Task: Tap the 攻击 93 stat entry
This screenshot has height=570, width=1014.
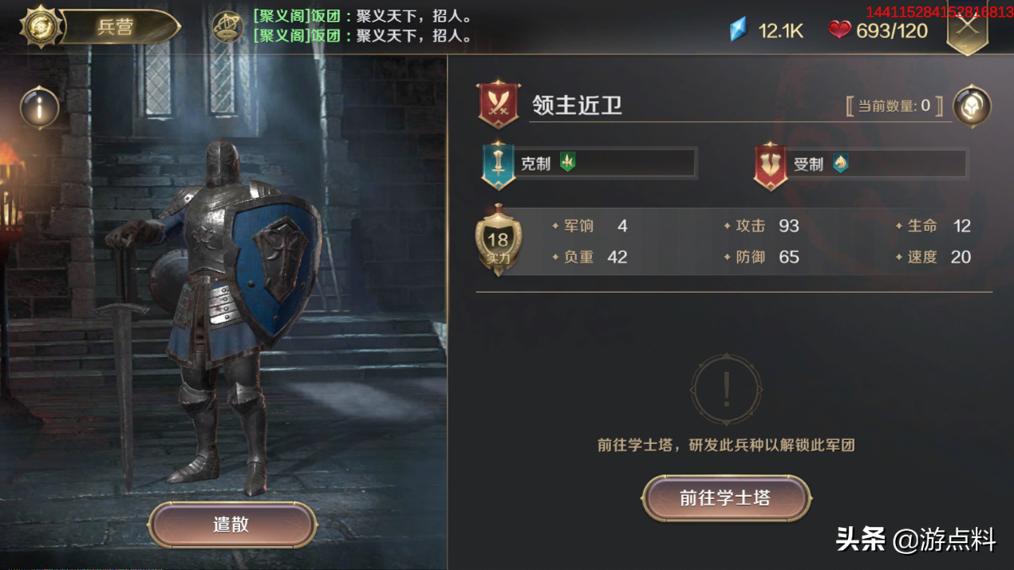Action: point(761,226)
